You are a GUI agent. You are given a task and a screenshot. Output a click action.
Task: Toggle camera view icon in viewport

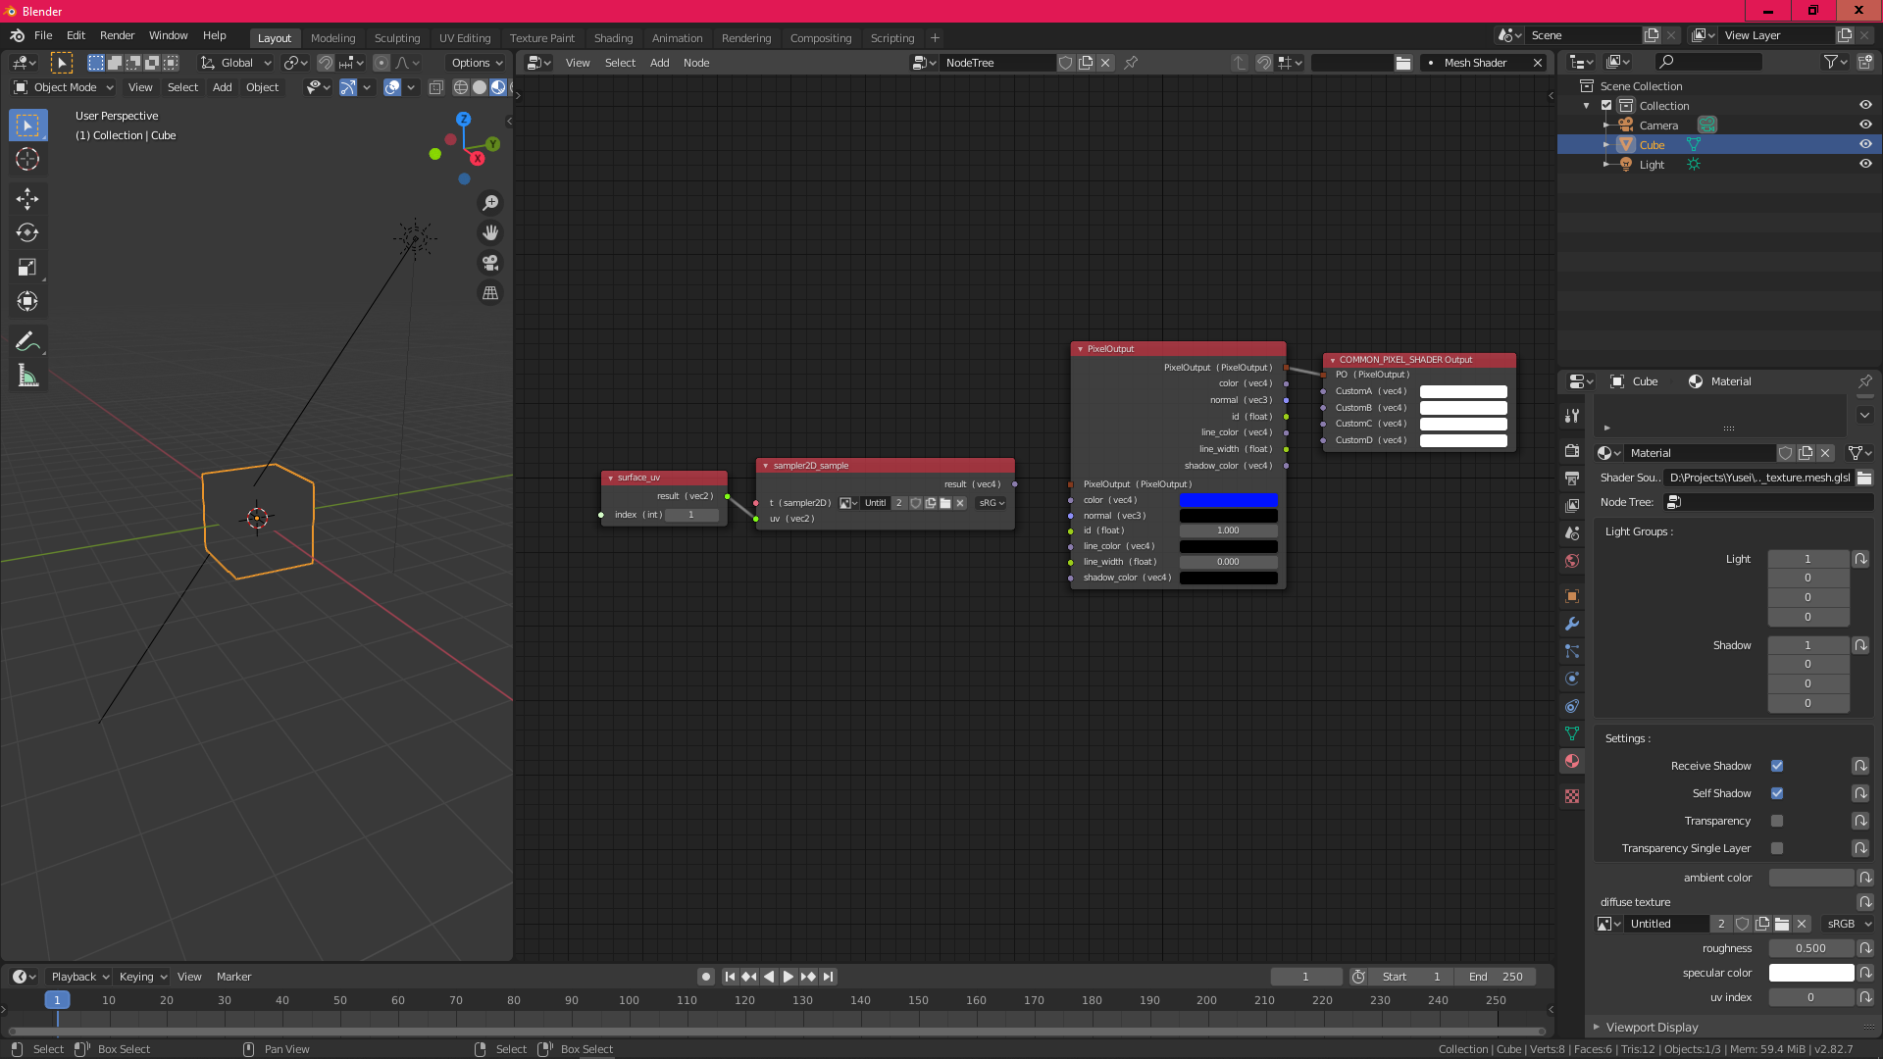[x=490, y=263]
